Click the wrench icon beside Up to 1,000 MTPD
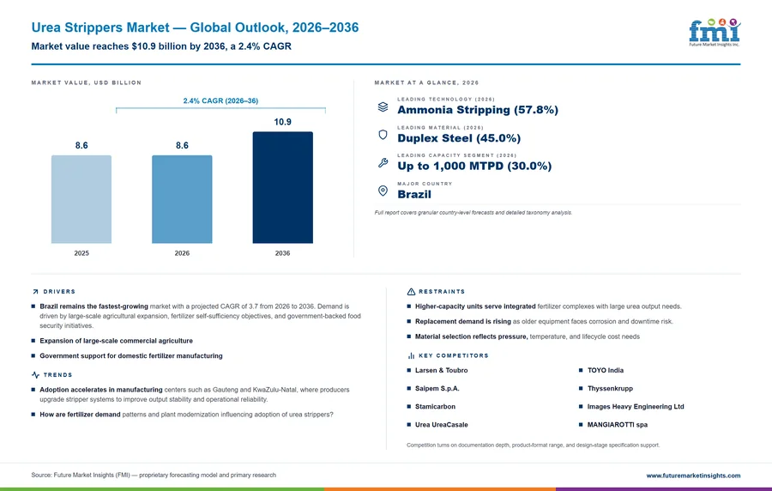772x491 pixels. [383, 163]
